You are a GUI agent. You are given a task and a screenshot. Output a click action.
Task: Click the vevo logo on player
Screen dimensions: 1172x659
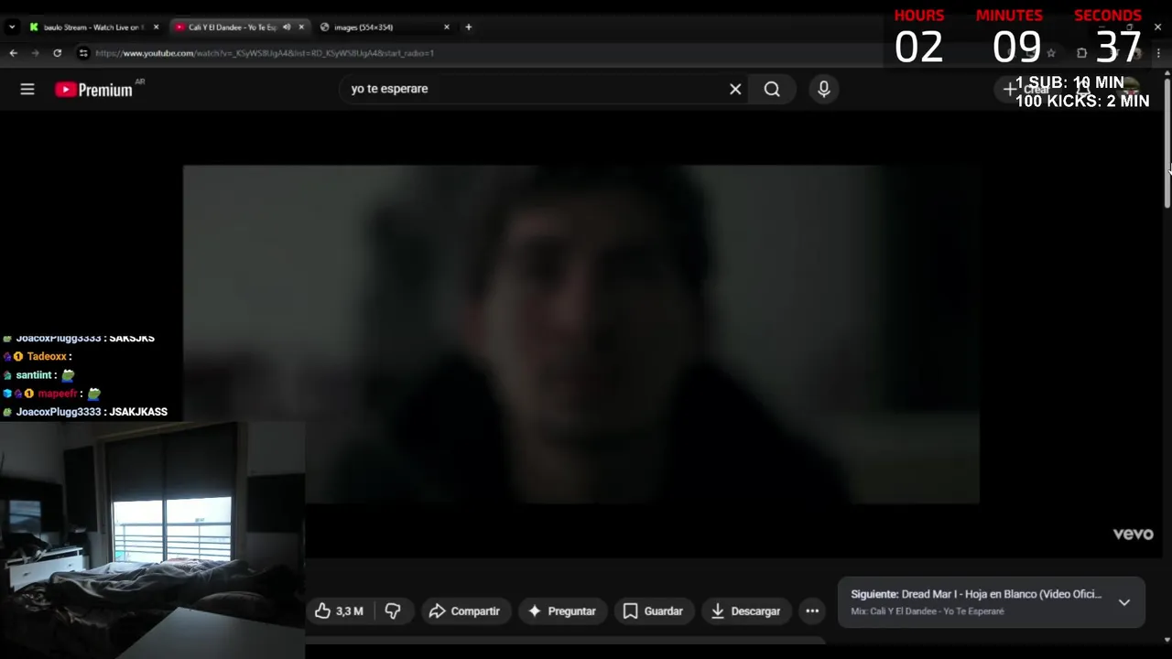point(1133,535)
